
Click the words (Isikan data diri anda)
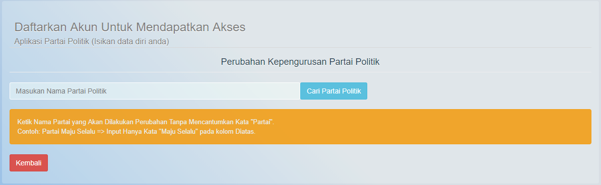(x=130, y=41)
